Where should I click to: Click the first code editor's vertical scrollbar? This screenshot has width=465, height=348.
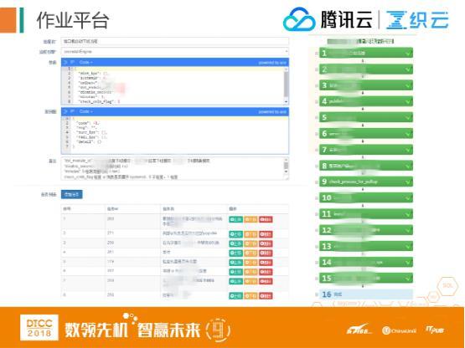point(286,85)
